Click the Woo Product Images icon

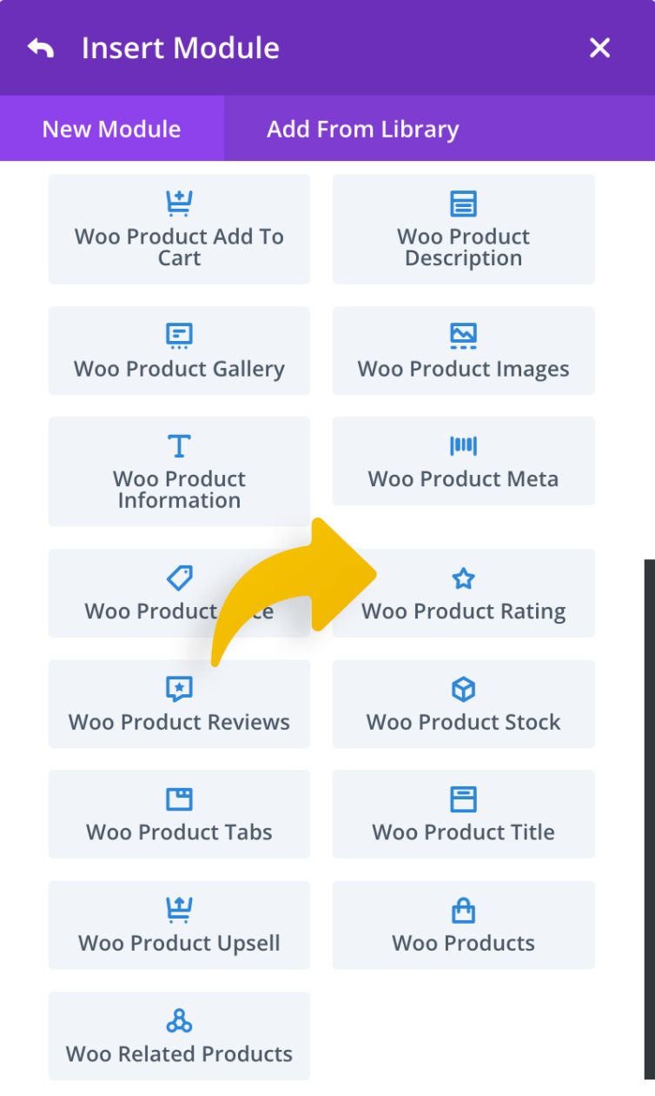[x=463, y=336]
